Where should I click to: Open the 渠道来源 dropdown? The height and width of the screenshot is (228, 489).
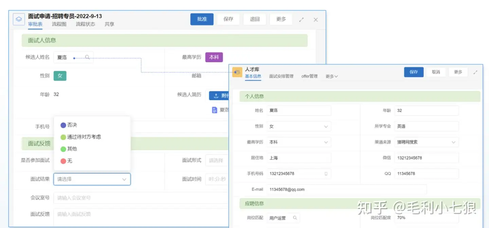pyautogui.click(x=427, y=142)
